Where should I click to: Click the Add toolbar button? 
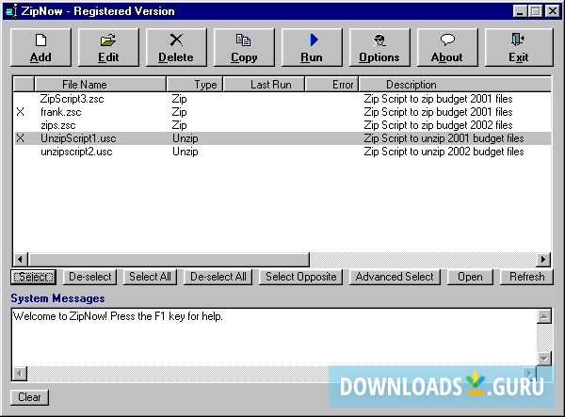tap(40, 48)
